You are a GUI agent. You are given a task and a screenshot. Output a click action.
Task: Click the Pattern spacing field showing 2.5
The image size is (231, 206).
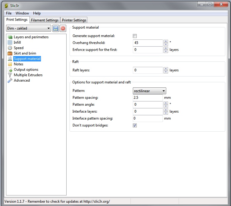click(x=148, y=98)
